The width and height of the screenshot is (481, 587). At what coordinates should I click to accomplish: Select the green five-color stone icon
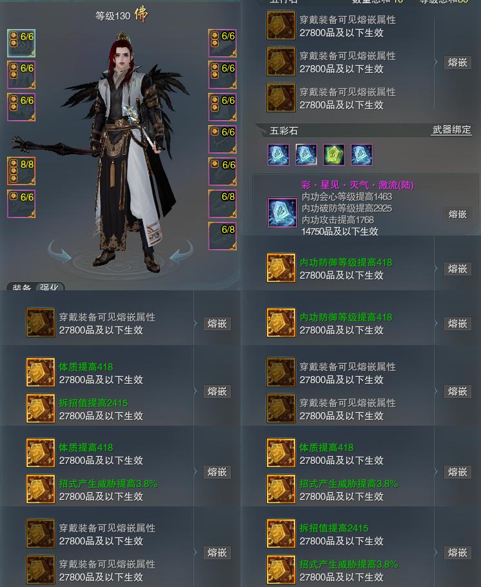click(334, 155)
